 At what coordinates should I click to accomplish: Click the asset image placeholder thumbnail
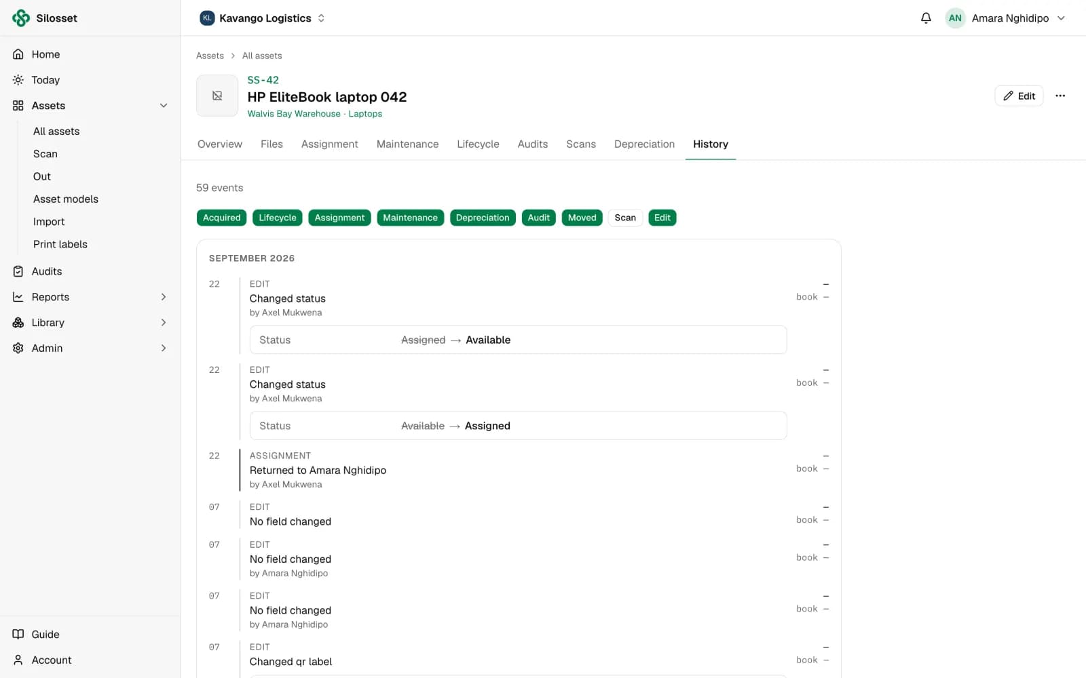click(x=217, y=96)
